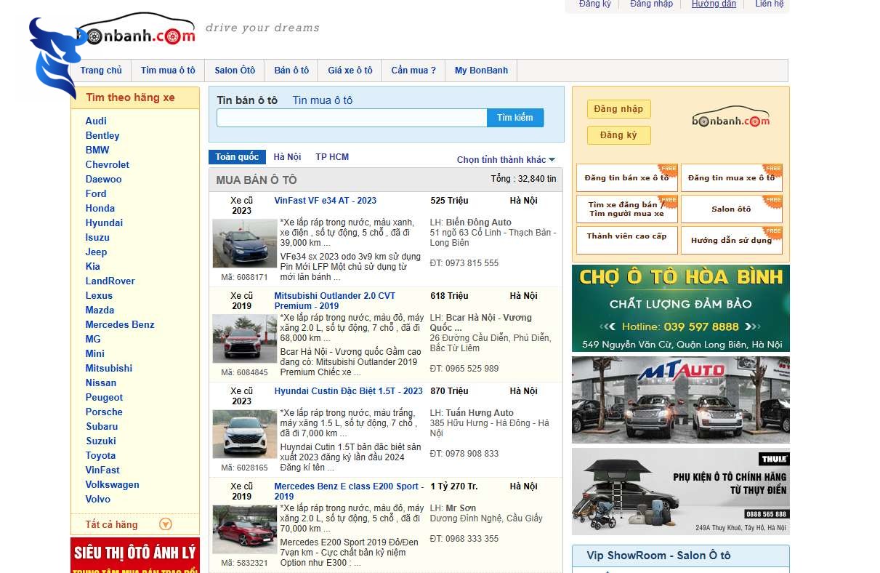Select Kia in the brand list

pos(93,266)
